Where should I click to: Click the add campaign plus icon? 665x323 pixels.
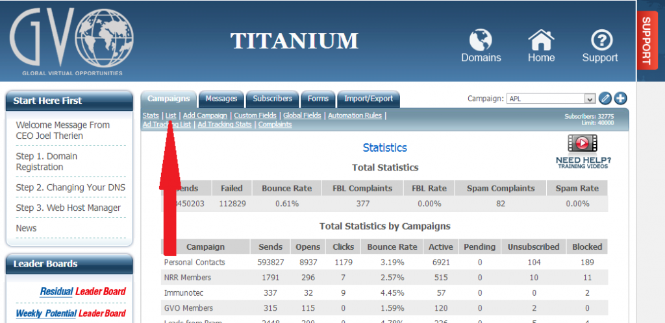[x=620, y=99]
